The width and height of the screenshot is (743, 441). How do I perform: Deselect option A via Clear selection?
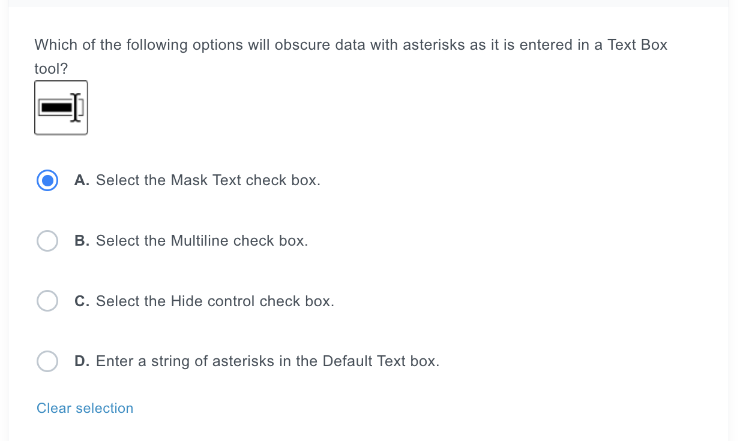pos(84,408)
